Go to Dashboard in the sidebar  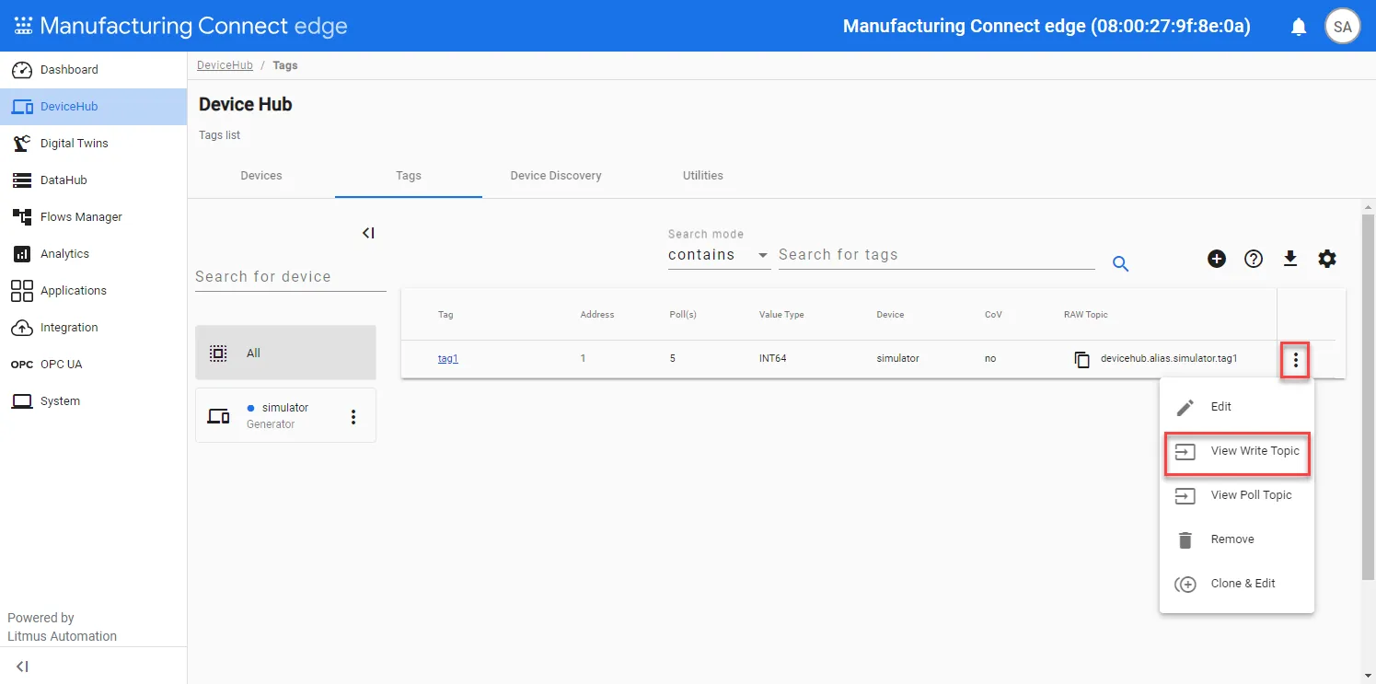pyautogui.click(x=93, y=70)
